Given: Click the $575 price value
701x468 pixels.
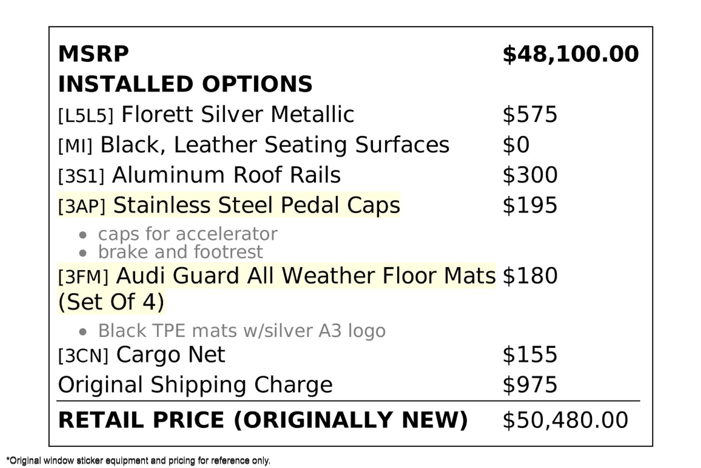Looking at the screenshot, I should (x=530, y=114).
